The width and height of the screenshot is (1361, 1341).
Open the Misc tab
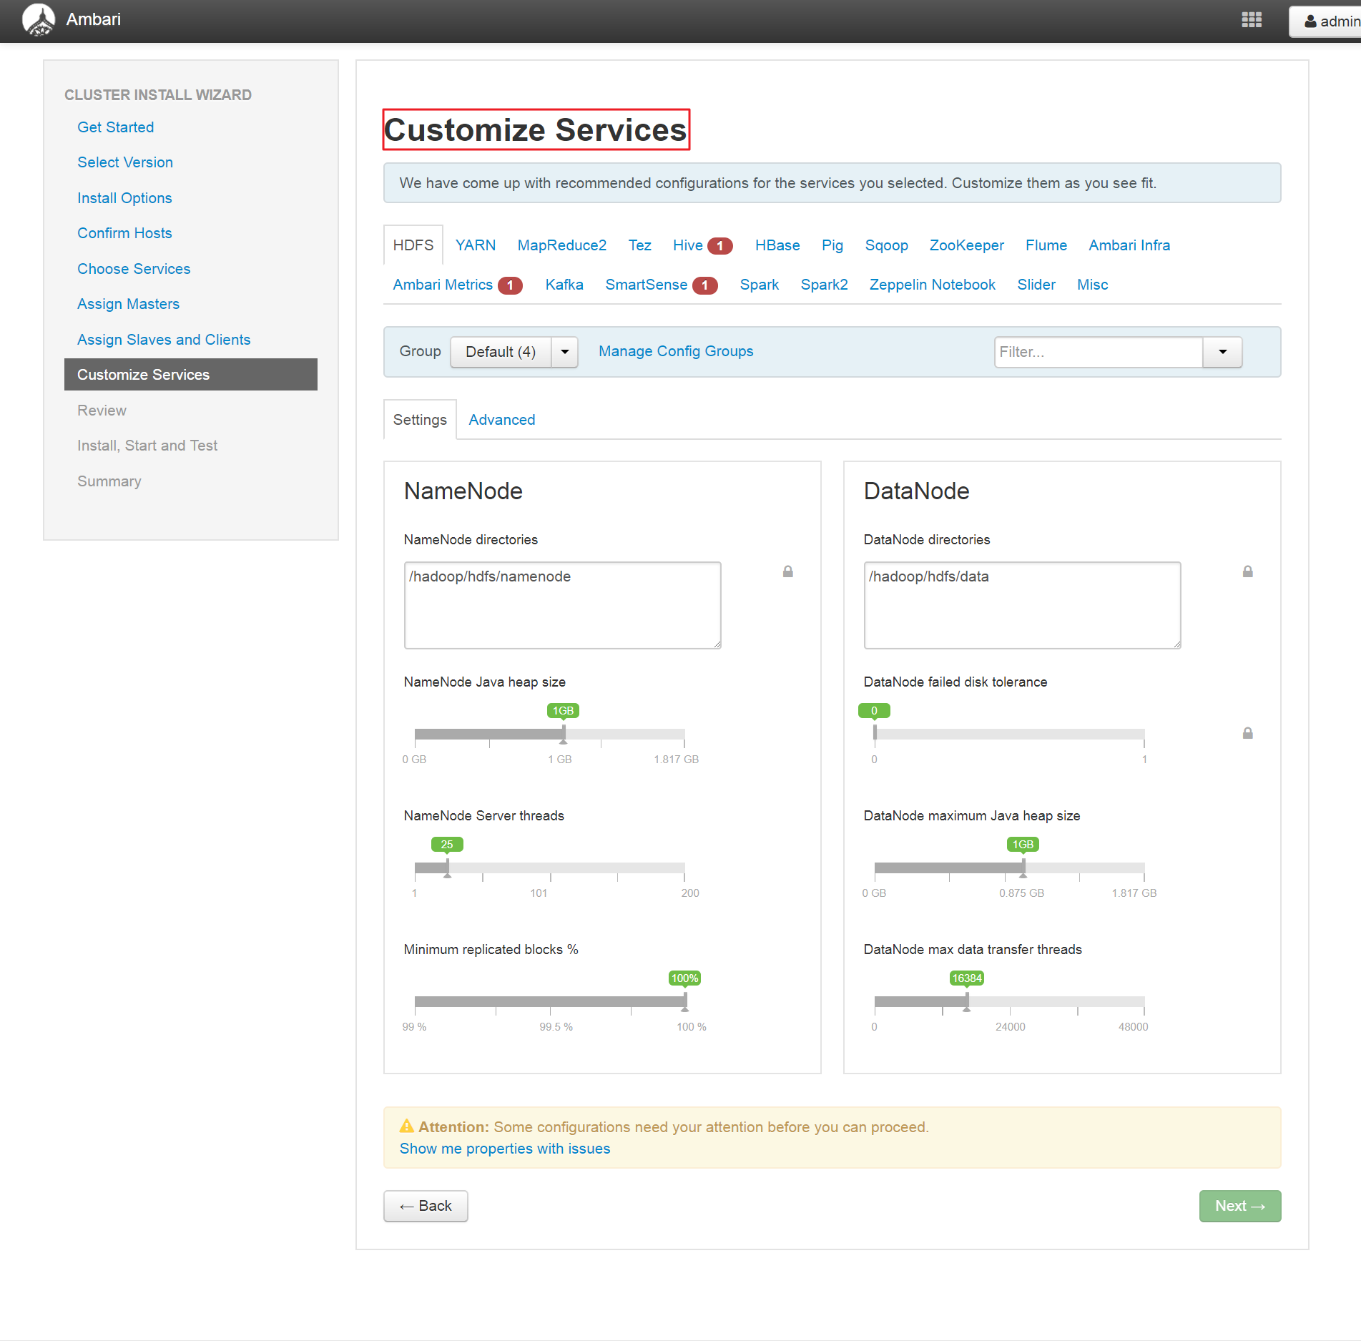pos(1093,285)
